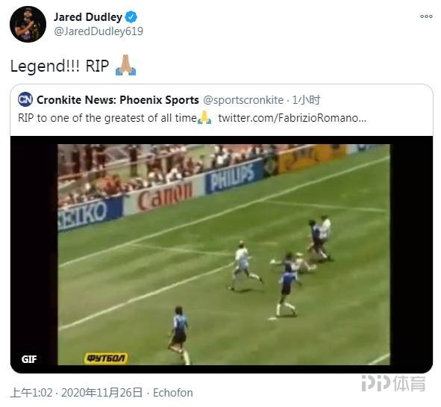The image size is (441, 407).
Task: Open the @sportscronkite handle
Action: [x=243, y=100]
